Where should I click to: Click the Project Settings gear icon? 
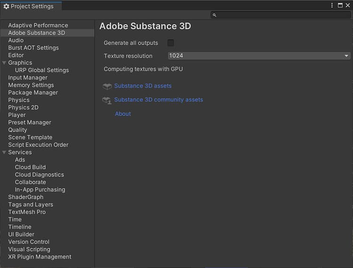pos(6,6)
